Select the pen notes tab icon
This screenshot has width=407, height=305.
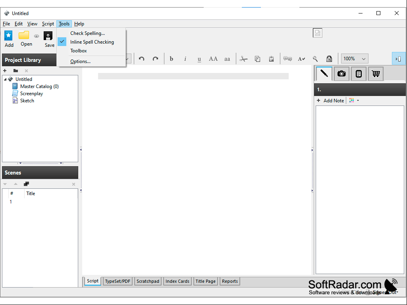pos(324,74)
